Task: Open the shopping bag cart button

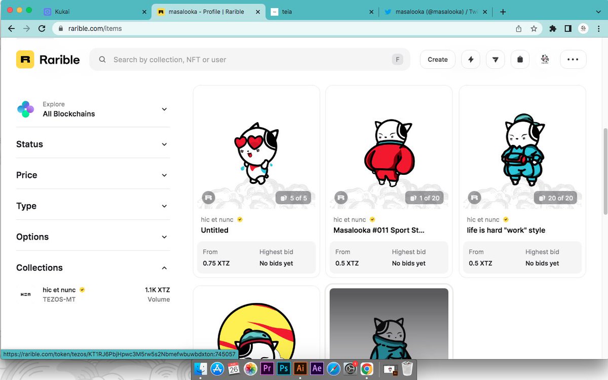Action: [520, 59]
